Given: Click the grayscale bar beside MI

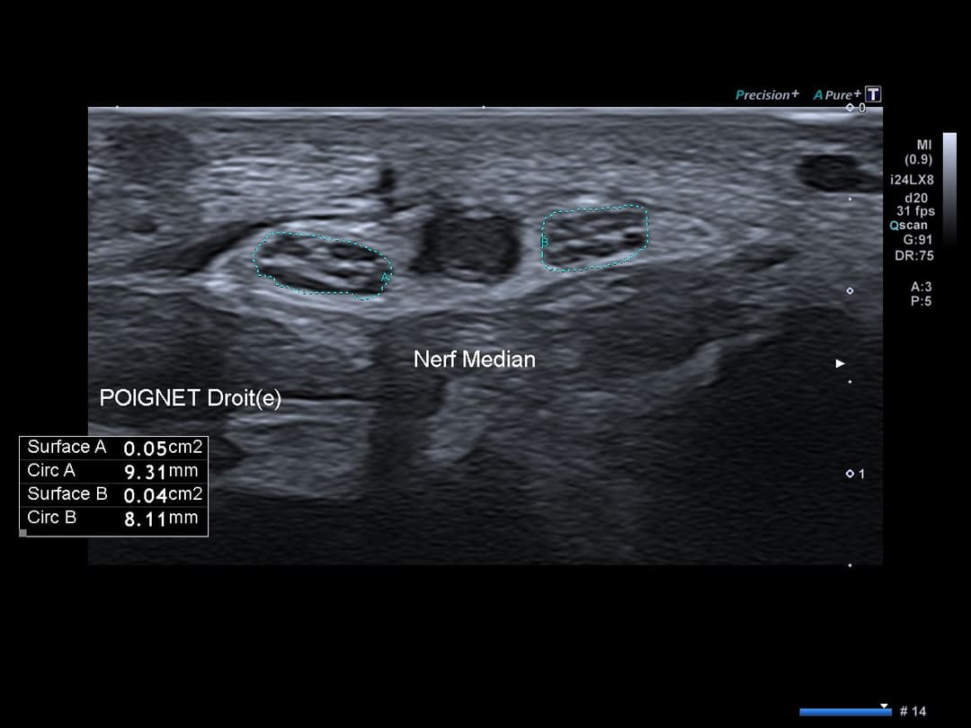Looking at the screenshot, I should click(949, 180).
